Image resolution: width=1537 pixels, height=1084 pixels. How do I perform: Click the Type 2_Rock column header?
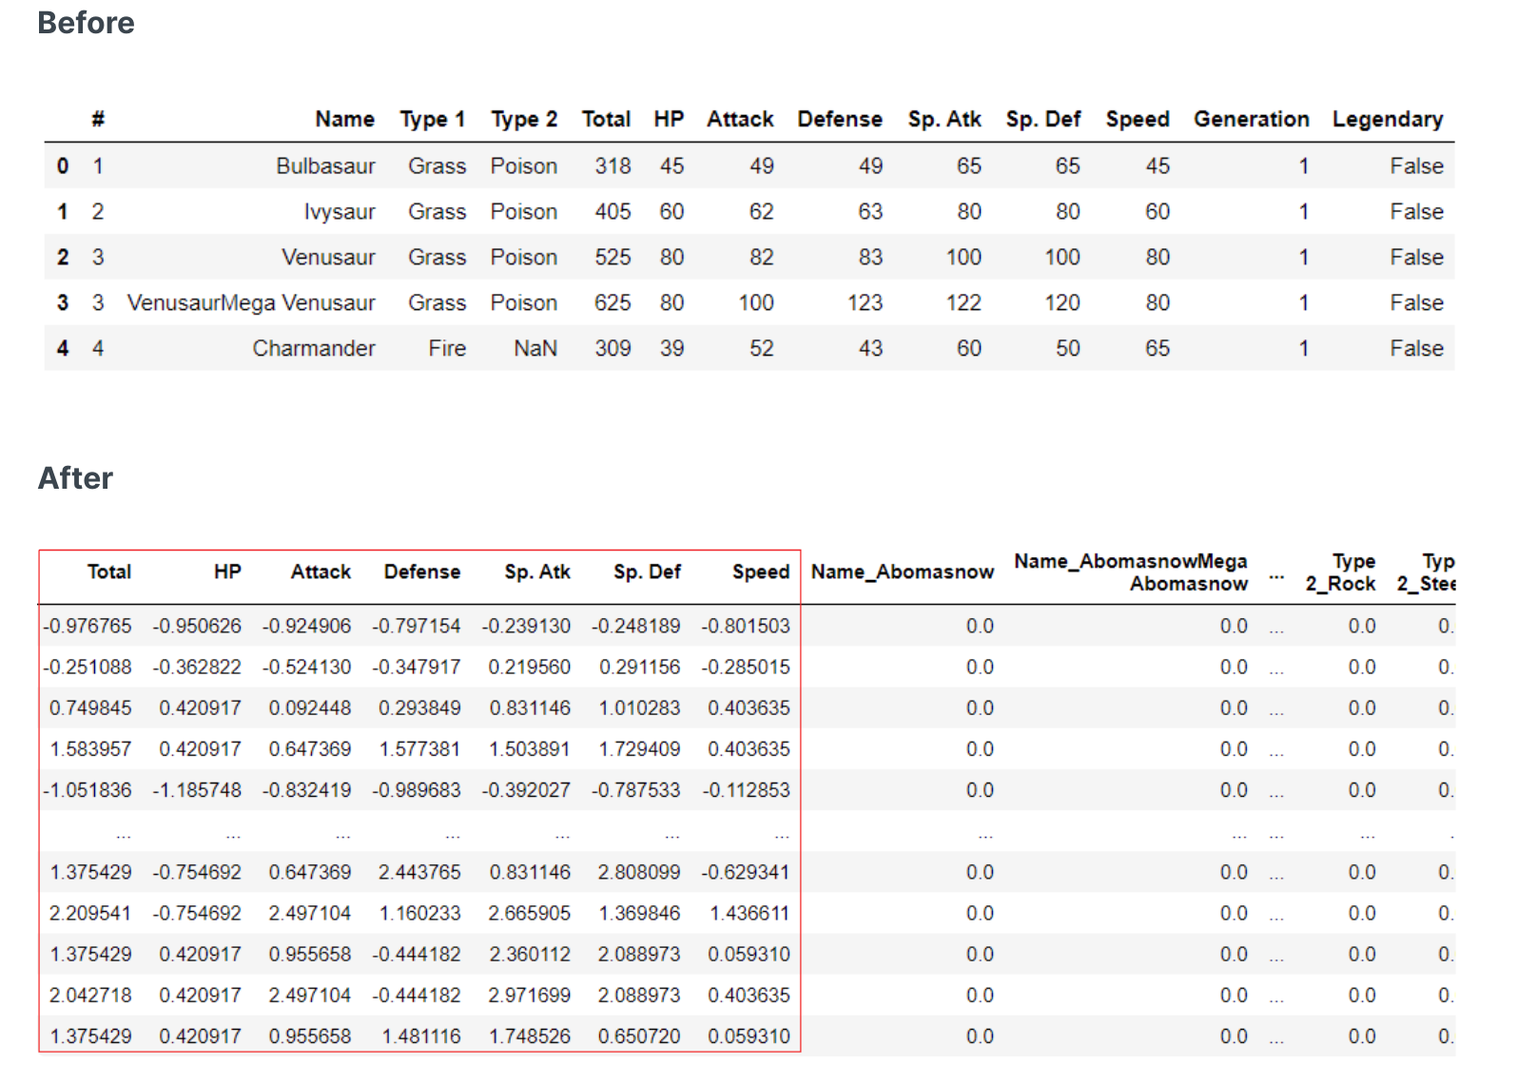pos(1340,572)
